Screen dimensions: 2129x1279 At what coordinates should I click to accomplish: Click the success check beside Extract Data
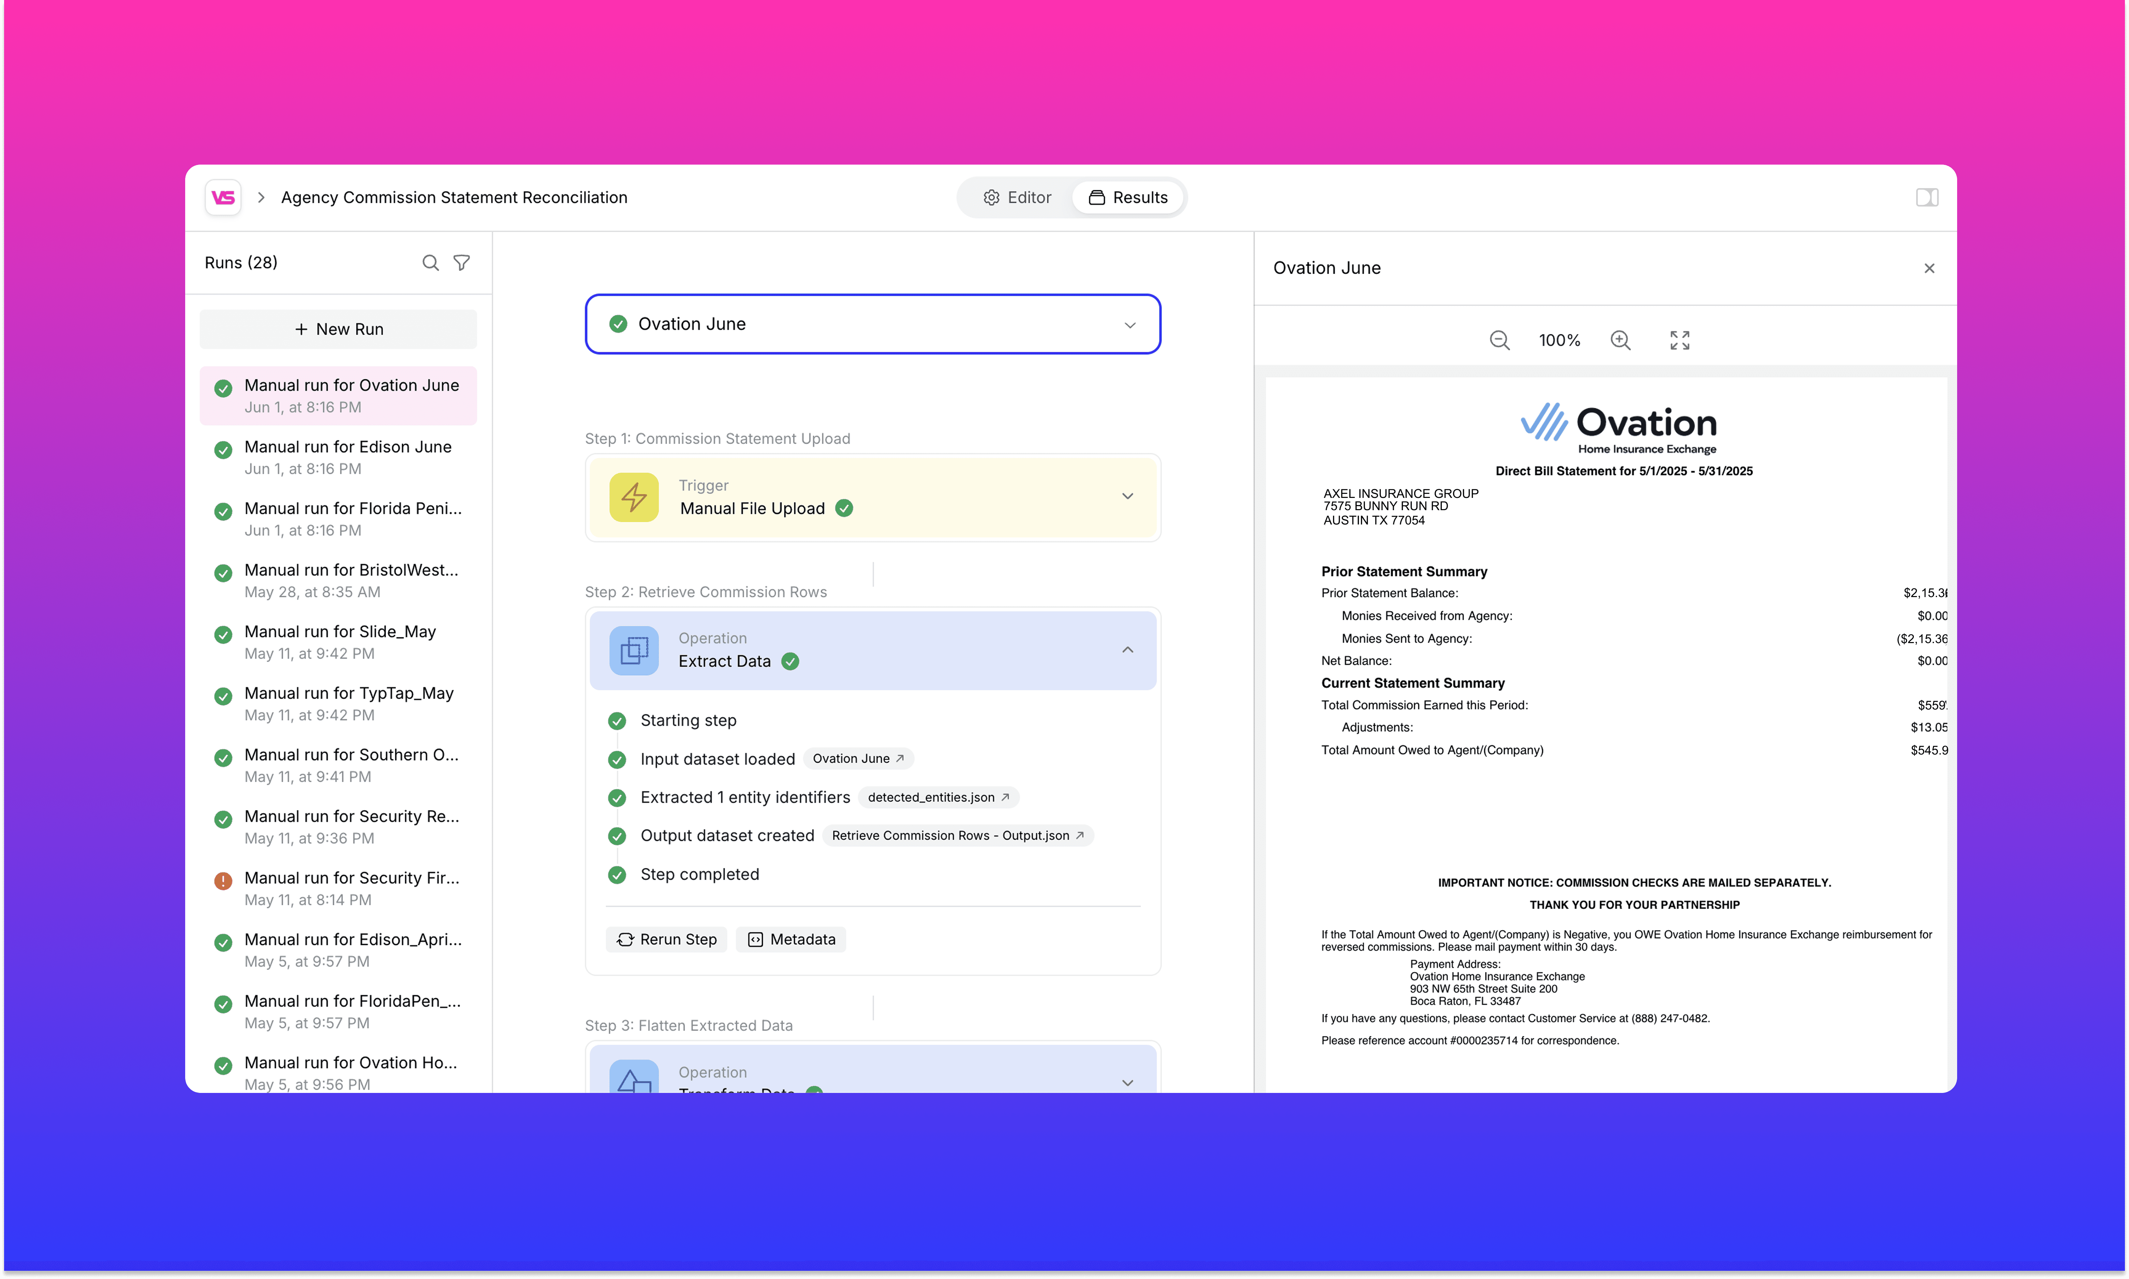790,661
